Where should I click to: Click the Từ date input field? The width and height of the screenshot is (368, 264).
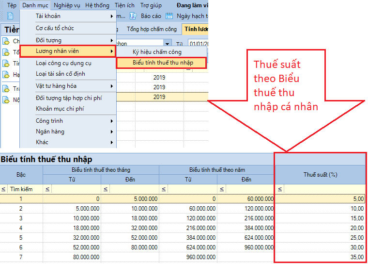pos(199,44)
